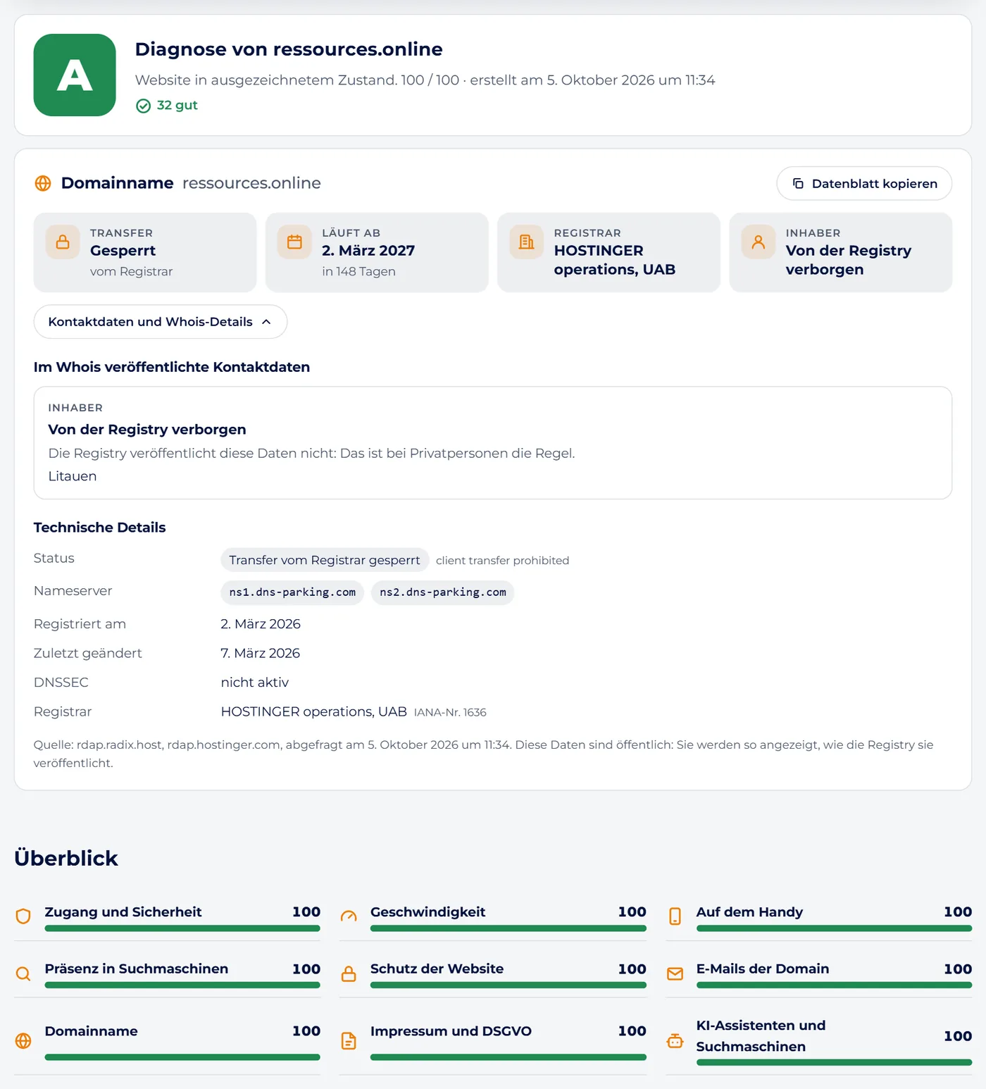
Task: Click the building icon in the Registrar card
Action: coord(526,242)
